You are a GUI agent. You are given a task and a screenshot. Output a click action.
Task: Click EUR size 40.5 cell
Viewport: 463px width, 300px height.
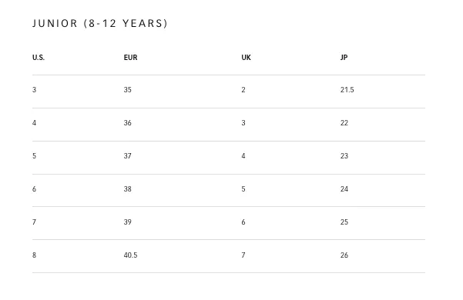[130, 255]
